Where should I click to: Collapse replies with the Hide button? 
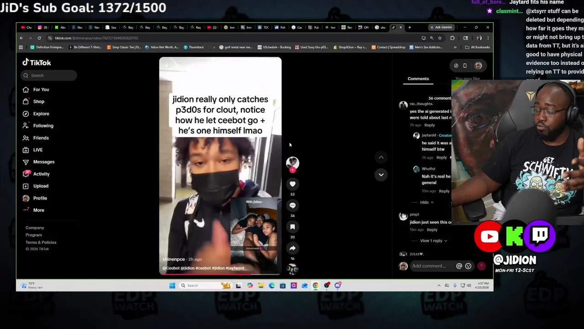[427, 202]
